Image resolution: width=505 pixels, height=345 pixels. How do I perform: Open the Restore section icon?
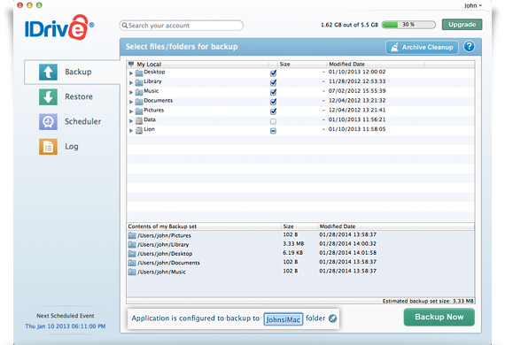click(x=48, y=96)
